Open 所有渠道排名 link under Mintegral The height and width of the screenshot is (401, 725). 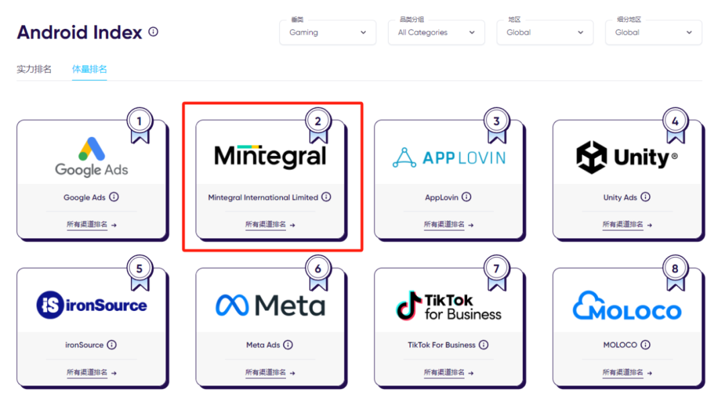270,225
